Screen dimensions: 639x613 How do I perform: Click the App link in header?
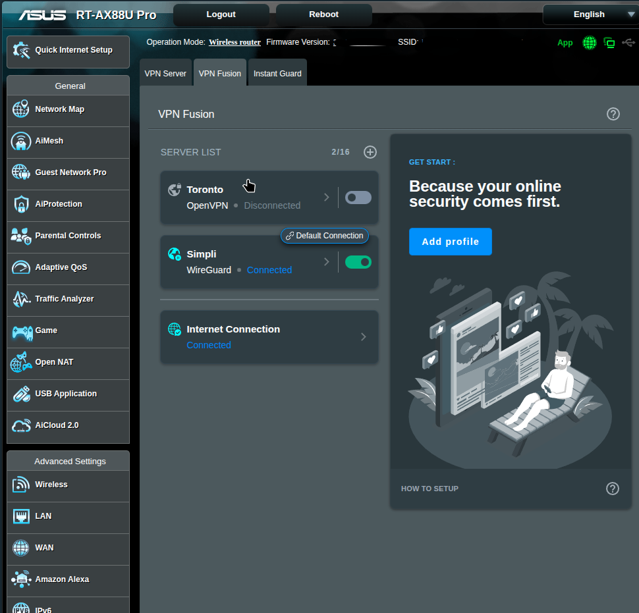point(565,43)
